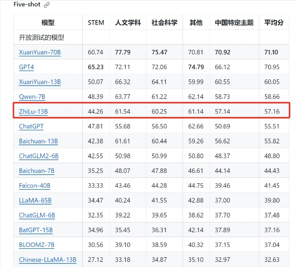This screenshot has width=298, height=268.
Task: Open the ChatGLM2-6B link
Action: [39, 156]
